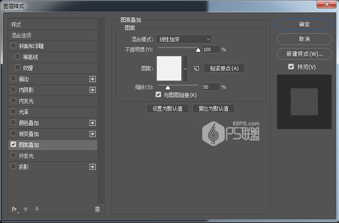Screen dimensions: 339x223
Task: Add another 描边 effect with plus icon
Action: [x=93, y=79]
